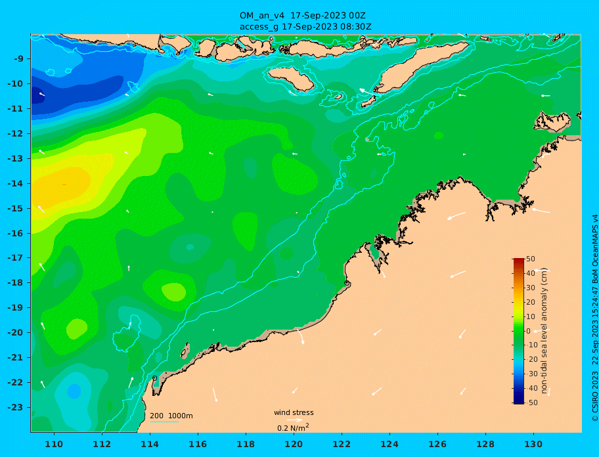The image size is (599, 457).
Task: Click the dark blue low anomaly near -10.5
Action: [x=38, y=95]
